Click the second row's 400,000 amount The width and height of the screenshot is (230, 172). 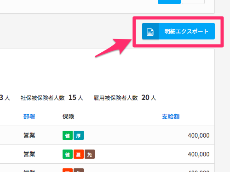point(199,154)
